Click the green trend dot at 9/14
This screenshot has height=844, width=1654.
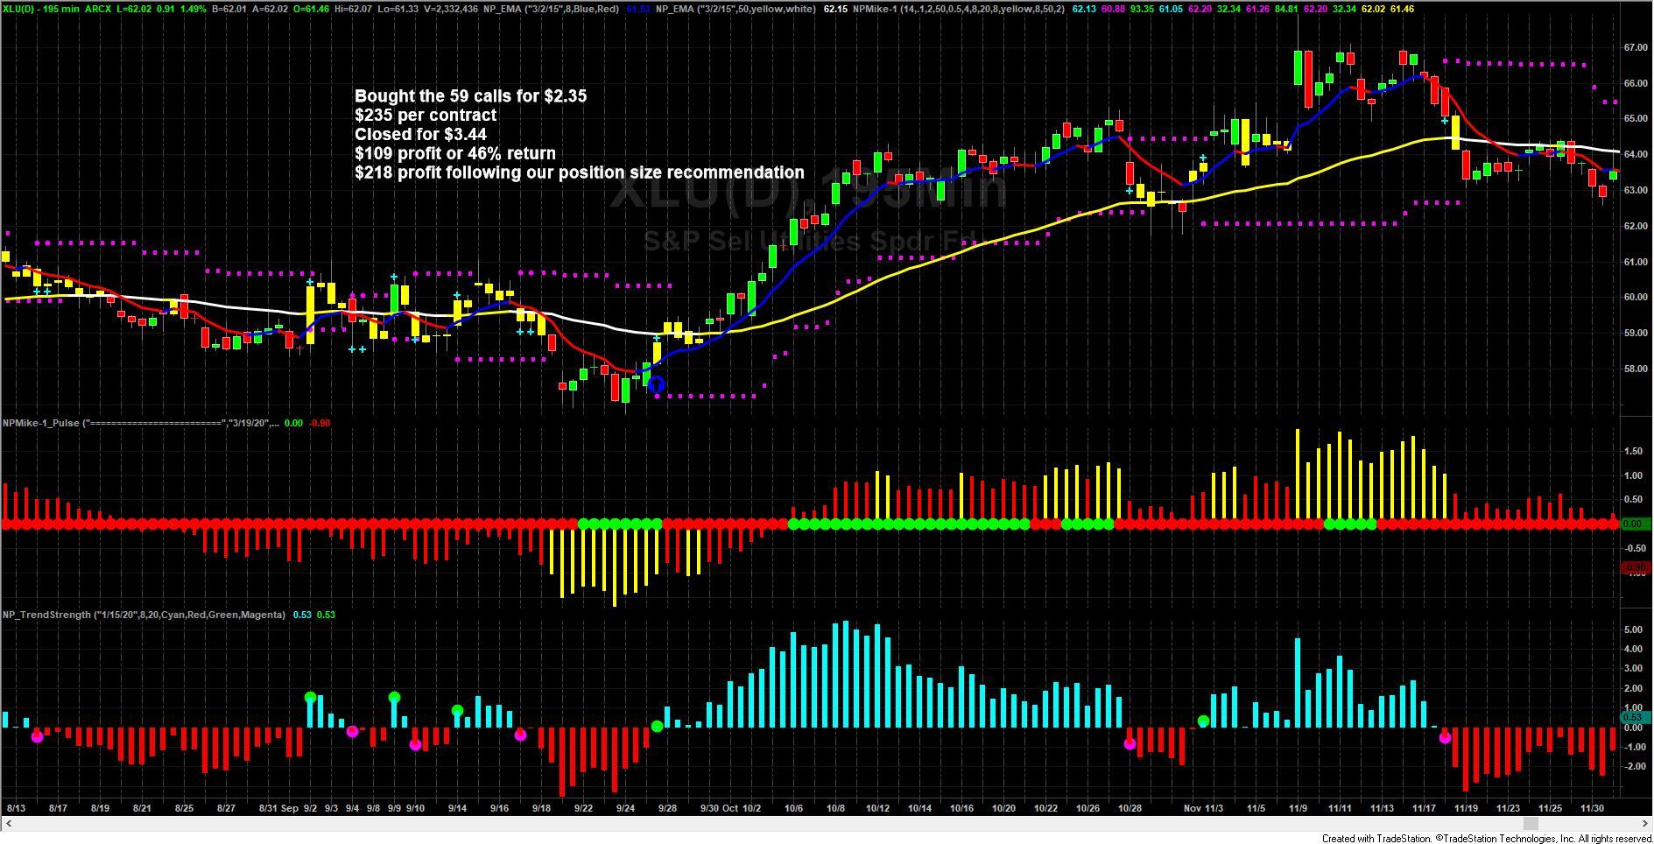[x=457, y=711]
